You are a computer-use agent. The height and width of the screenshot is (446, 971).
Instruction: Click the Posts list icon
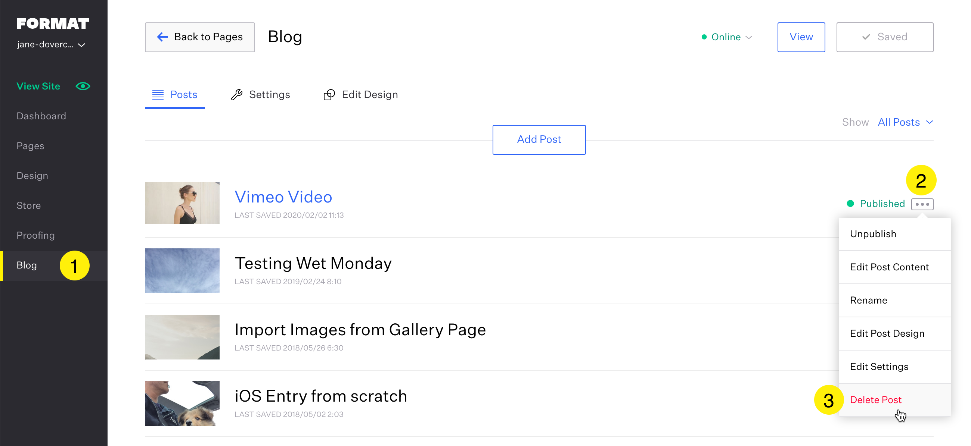(158, 94)
